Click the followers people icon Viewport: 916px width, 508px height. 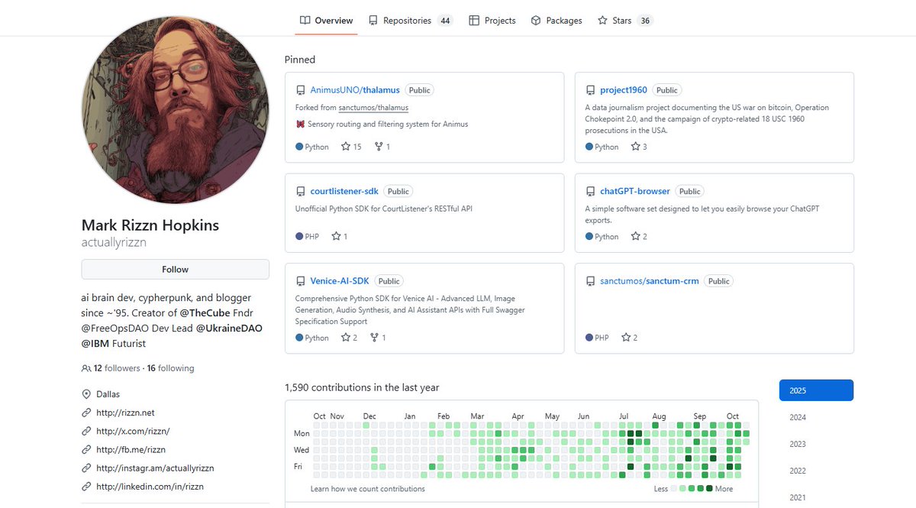[x=86, y=368]
